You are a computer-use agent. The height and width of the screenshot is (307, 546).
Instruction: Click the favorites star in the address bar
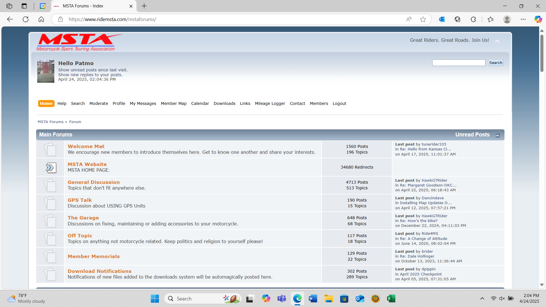coord(423,19)
